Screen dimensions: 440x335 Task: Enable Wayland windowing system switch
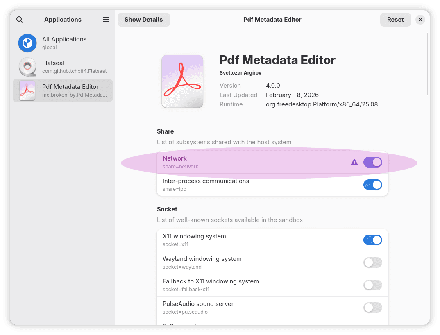(373, 263)
